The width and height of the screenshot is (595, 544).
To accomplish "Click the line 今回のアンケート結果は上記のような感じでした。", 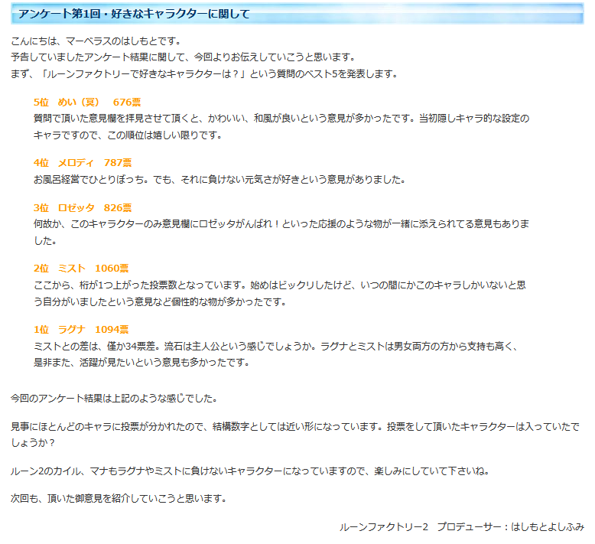I will 114,399.
